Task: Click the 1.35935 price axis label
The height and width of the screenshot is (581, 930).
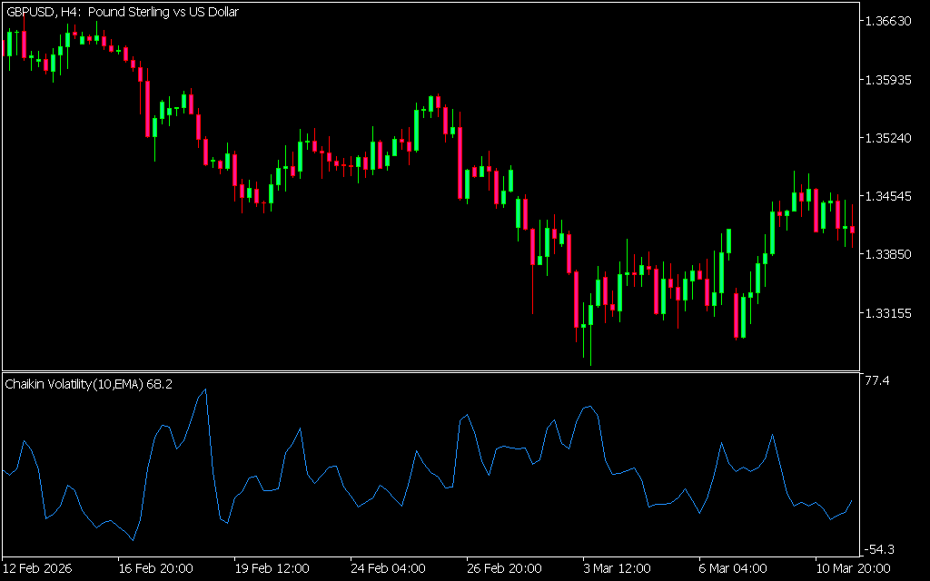Action: tap(890, 80)
